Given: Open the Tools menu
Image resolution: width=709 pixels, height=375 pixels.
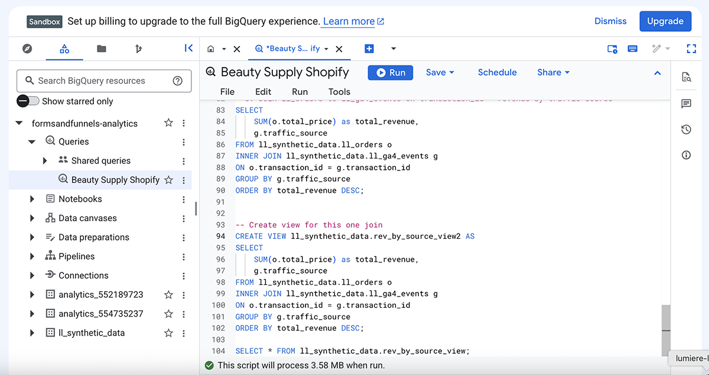Looking at the screenshot, I should (340, 91).
